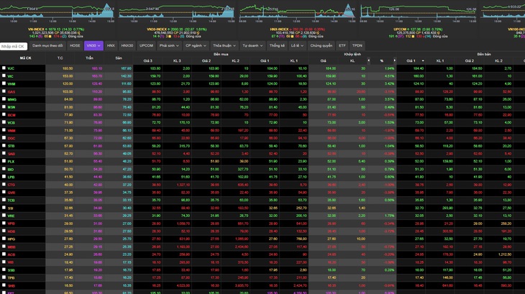Viewport: 525px width, 294px height.
Task: Select stock code PLX
Action: coord(11,162)
